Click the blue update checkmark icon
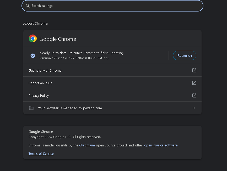This screenshot has width=227, height=171. coord(33,56)
